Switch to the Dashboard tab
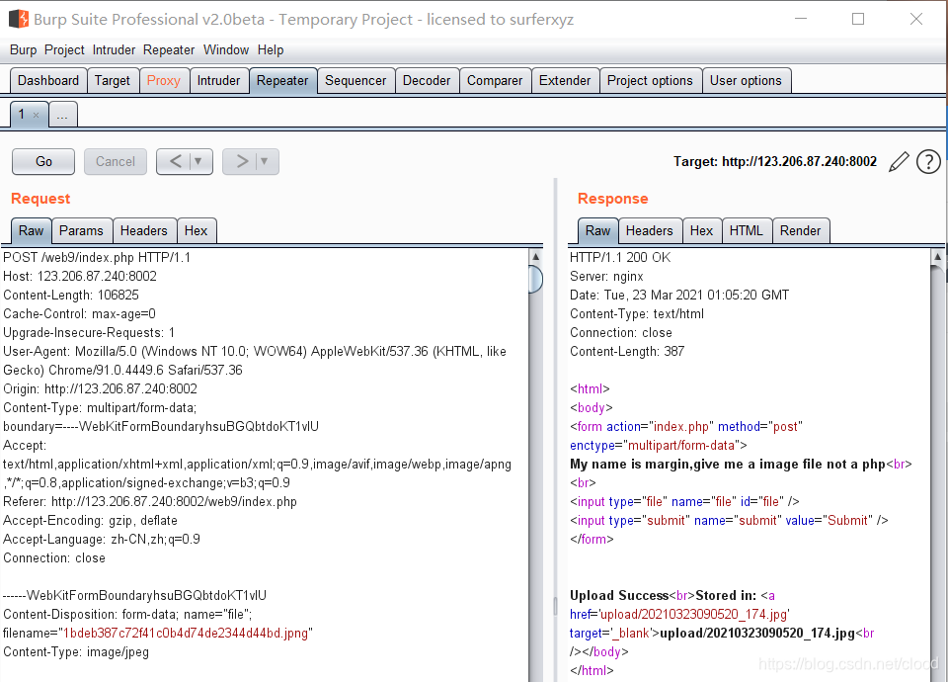This screenshot has height=682, width=948. 48,80
